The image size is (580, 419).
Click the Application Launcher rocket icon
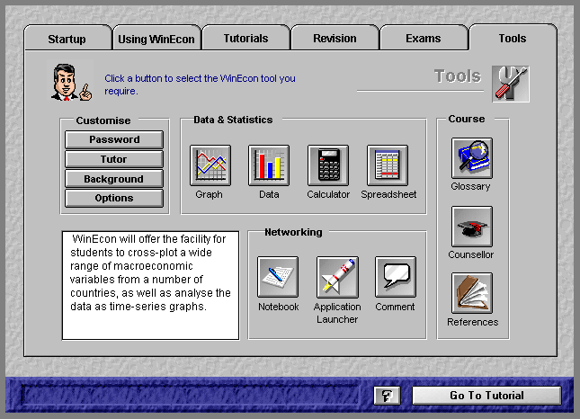337,277
